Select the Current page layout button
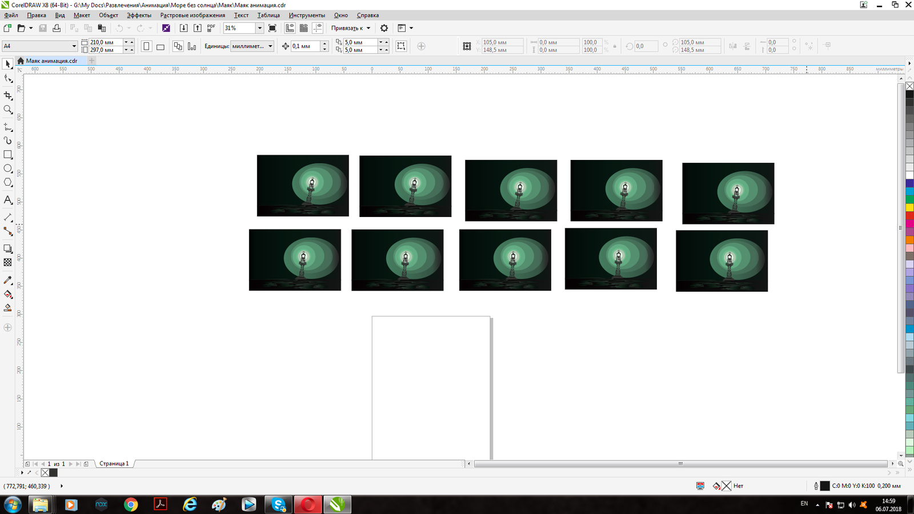Viewport: 914px width, 514px height. (x=192, y=46)
